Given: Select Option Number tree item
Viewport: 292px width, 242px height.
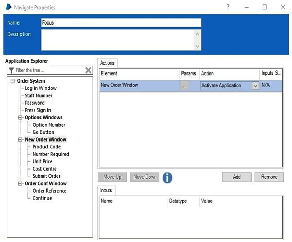Looking at the screenshot, I should (49, 125).
